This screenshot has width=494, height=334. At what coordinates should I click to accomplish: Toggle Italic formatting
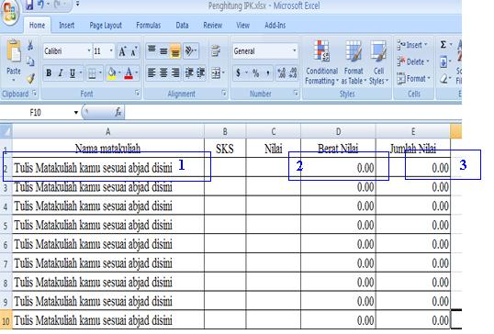61,73
